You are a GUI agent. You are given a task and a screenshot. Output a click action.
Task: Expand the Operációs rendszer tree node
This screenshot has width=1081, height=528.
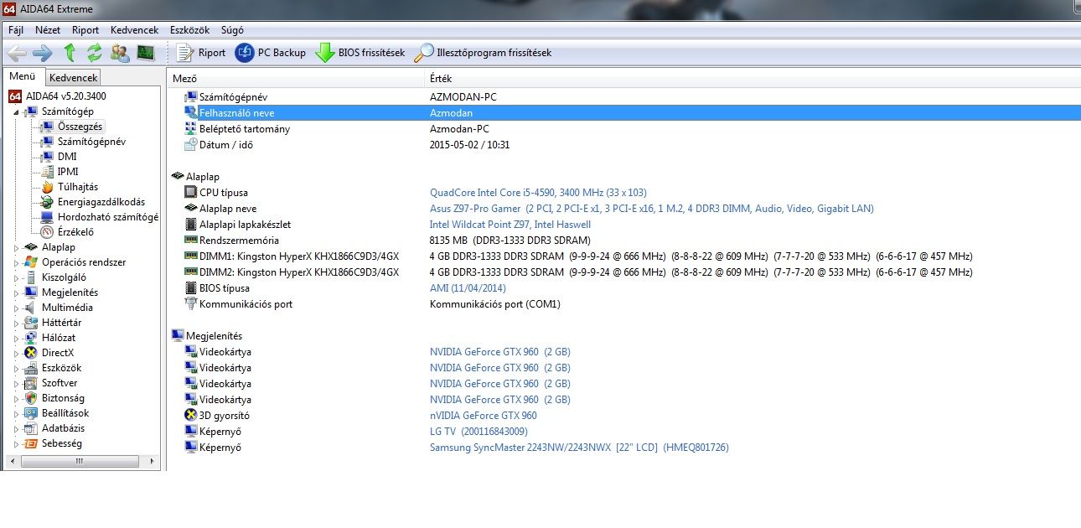(17, 262)
